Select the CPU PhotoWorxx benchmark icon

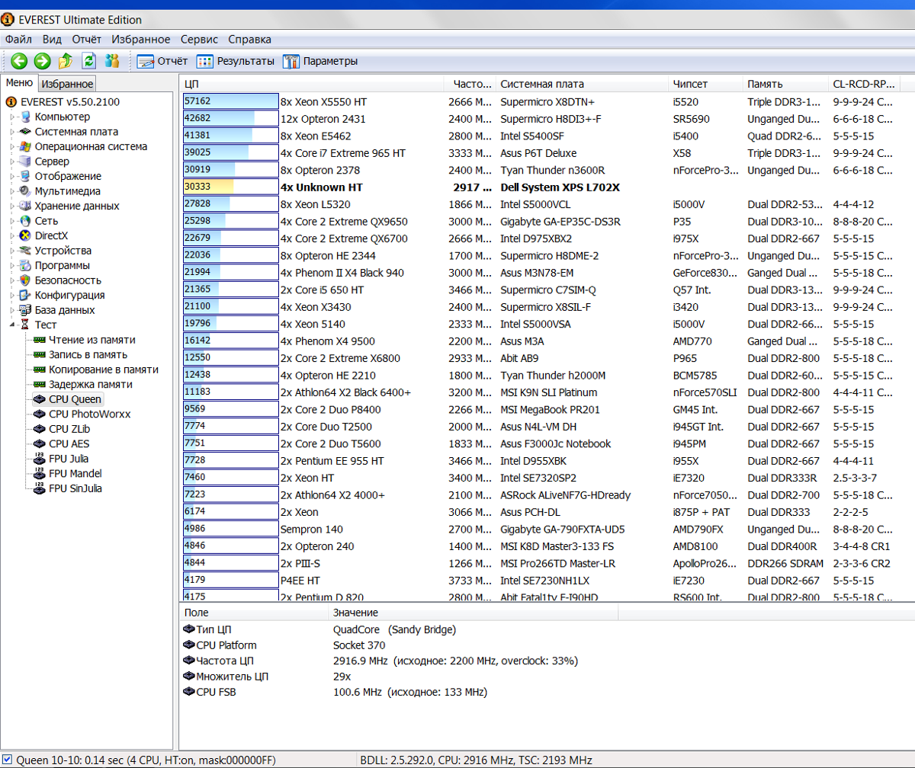(40, 414)
